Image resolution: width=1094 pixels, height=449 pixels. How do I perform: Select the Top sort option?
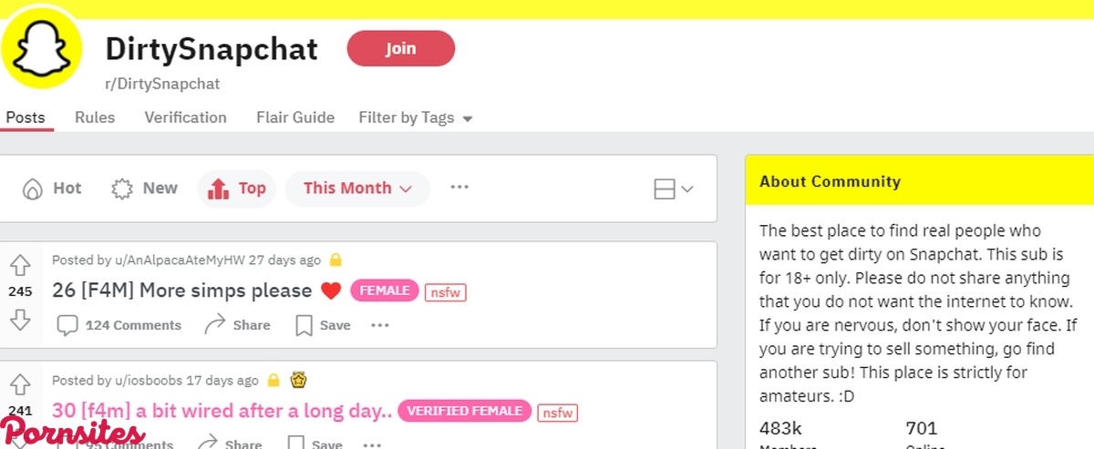237,189
